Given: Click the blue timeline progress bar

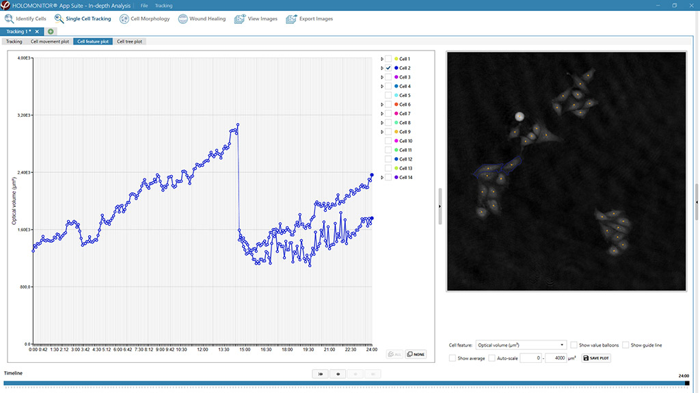Looking at the screenshot, I should (x=345, y=383).
